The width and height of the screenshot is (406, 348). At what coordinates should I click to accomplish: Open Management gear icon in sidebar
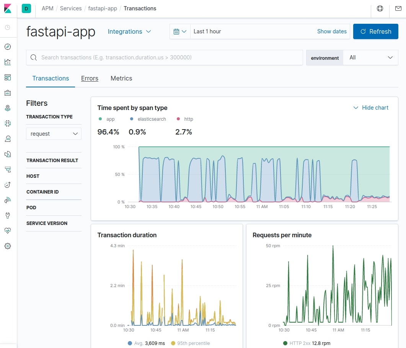(8, 246)
